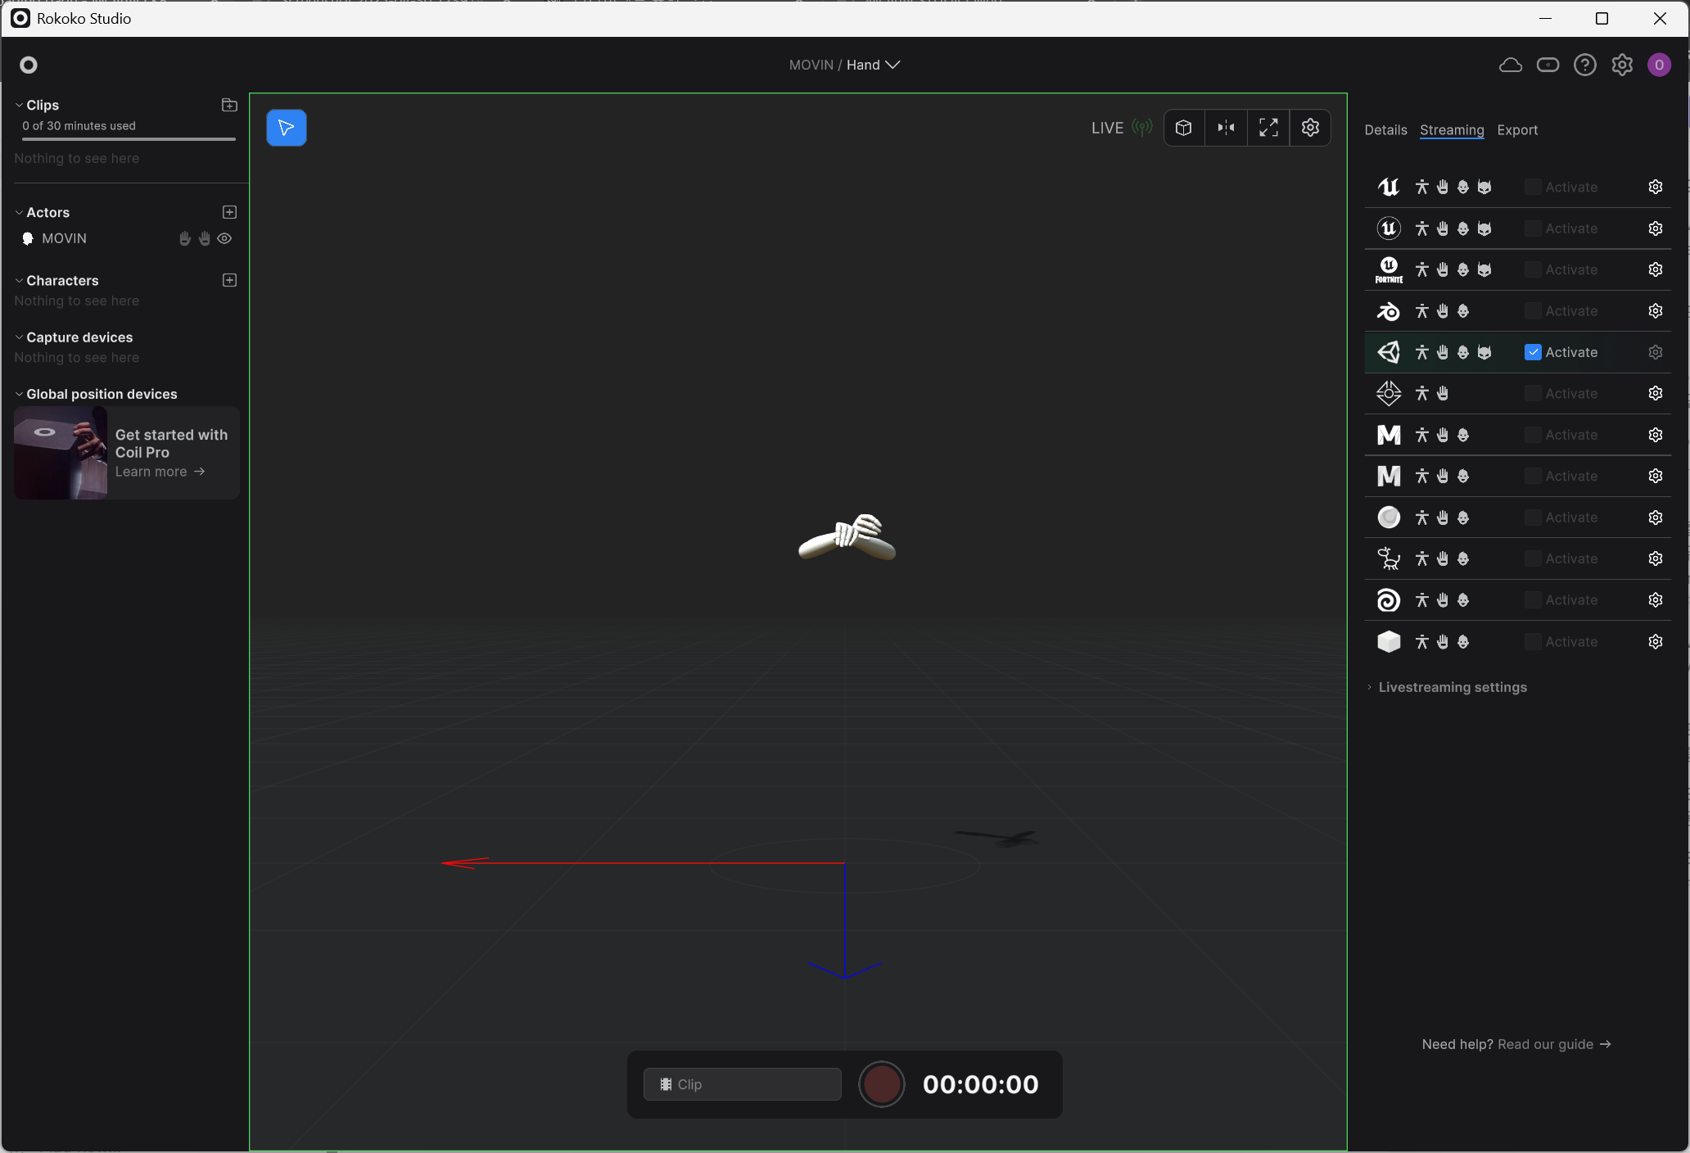Toggle the mirror view icon
The width and height of the screenshot is (1690, 1153).
point(1226,128)
